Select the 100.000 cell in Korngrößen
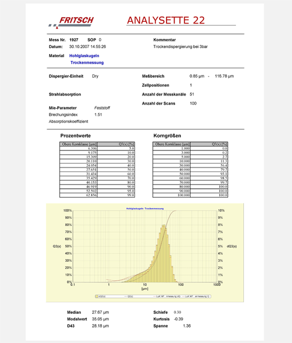 (x=172, y=195)
